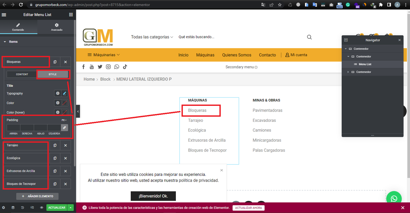This screenshot has height=213, width=410.
Task: Toggle the Navigator expand-all icon
Action: pyautogui.click(x=346, y=40)
